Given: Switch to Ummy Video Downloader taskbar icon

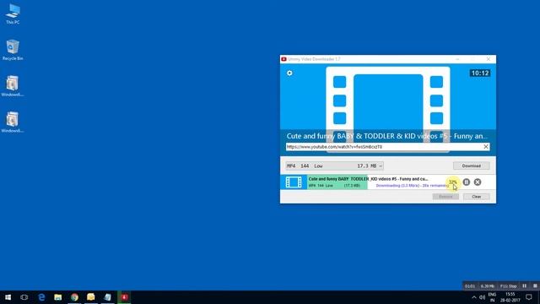Looking at the screenshot, I should coord(124,297).
